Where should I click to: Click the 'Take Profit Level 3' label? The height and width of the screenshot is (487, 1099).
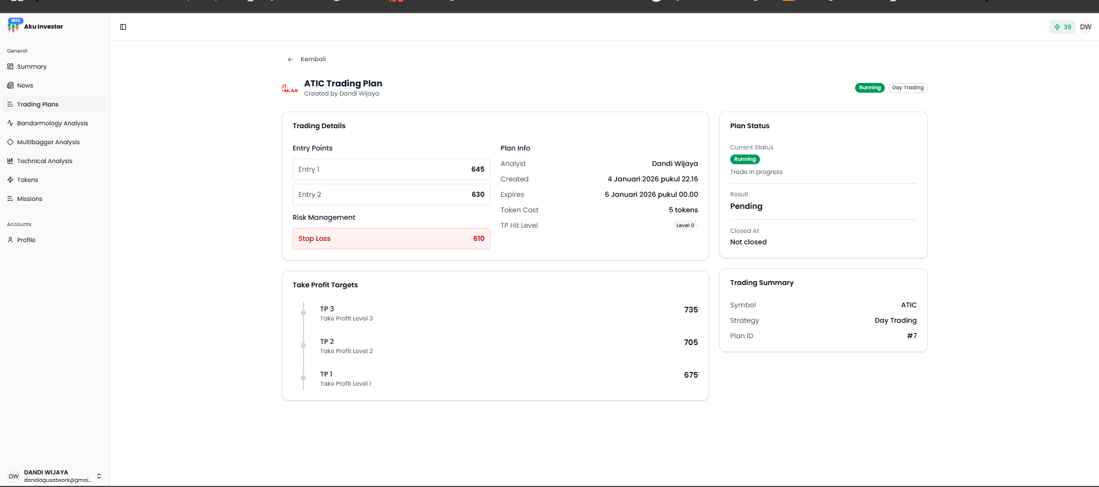click(x=346, y=319)
